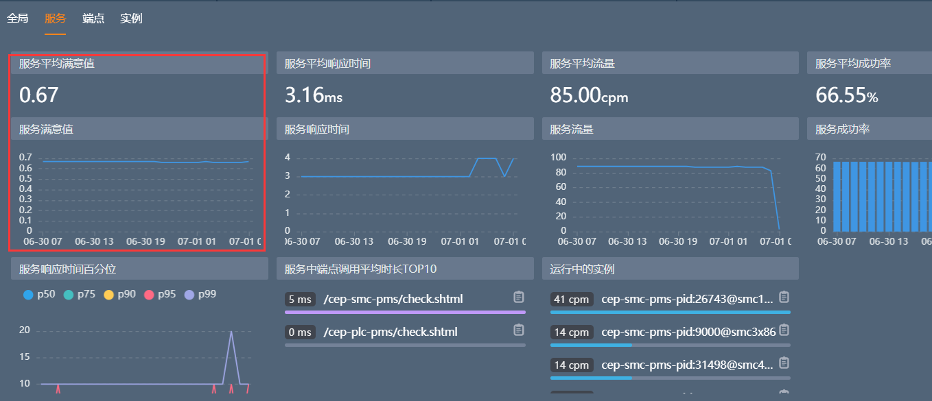Image resolution: width=932 pixels, height=401 pixels.
Task: Click the /cep-smc-pms/check.shtml endpoint entry
Action: click(x=393, y=299)
